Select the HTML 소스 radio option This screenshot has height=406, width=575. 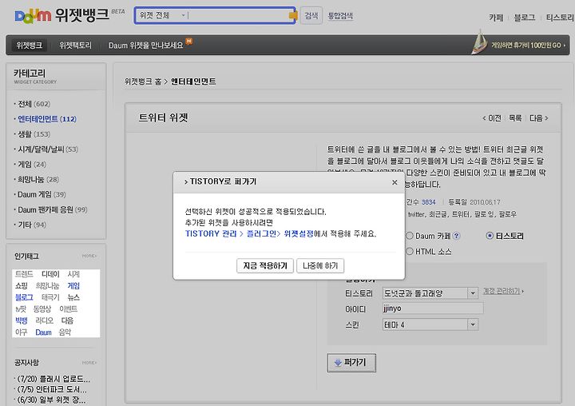click(x=410, y=252)
